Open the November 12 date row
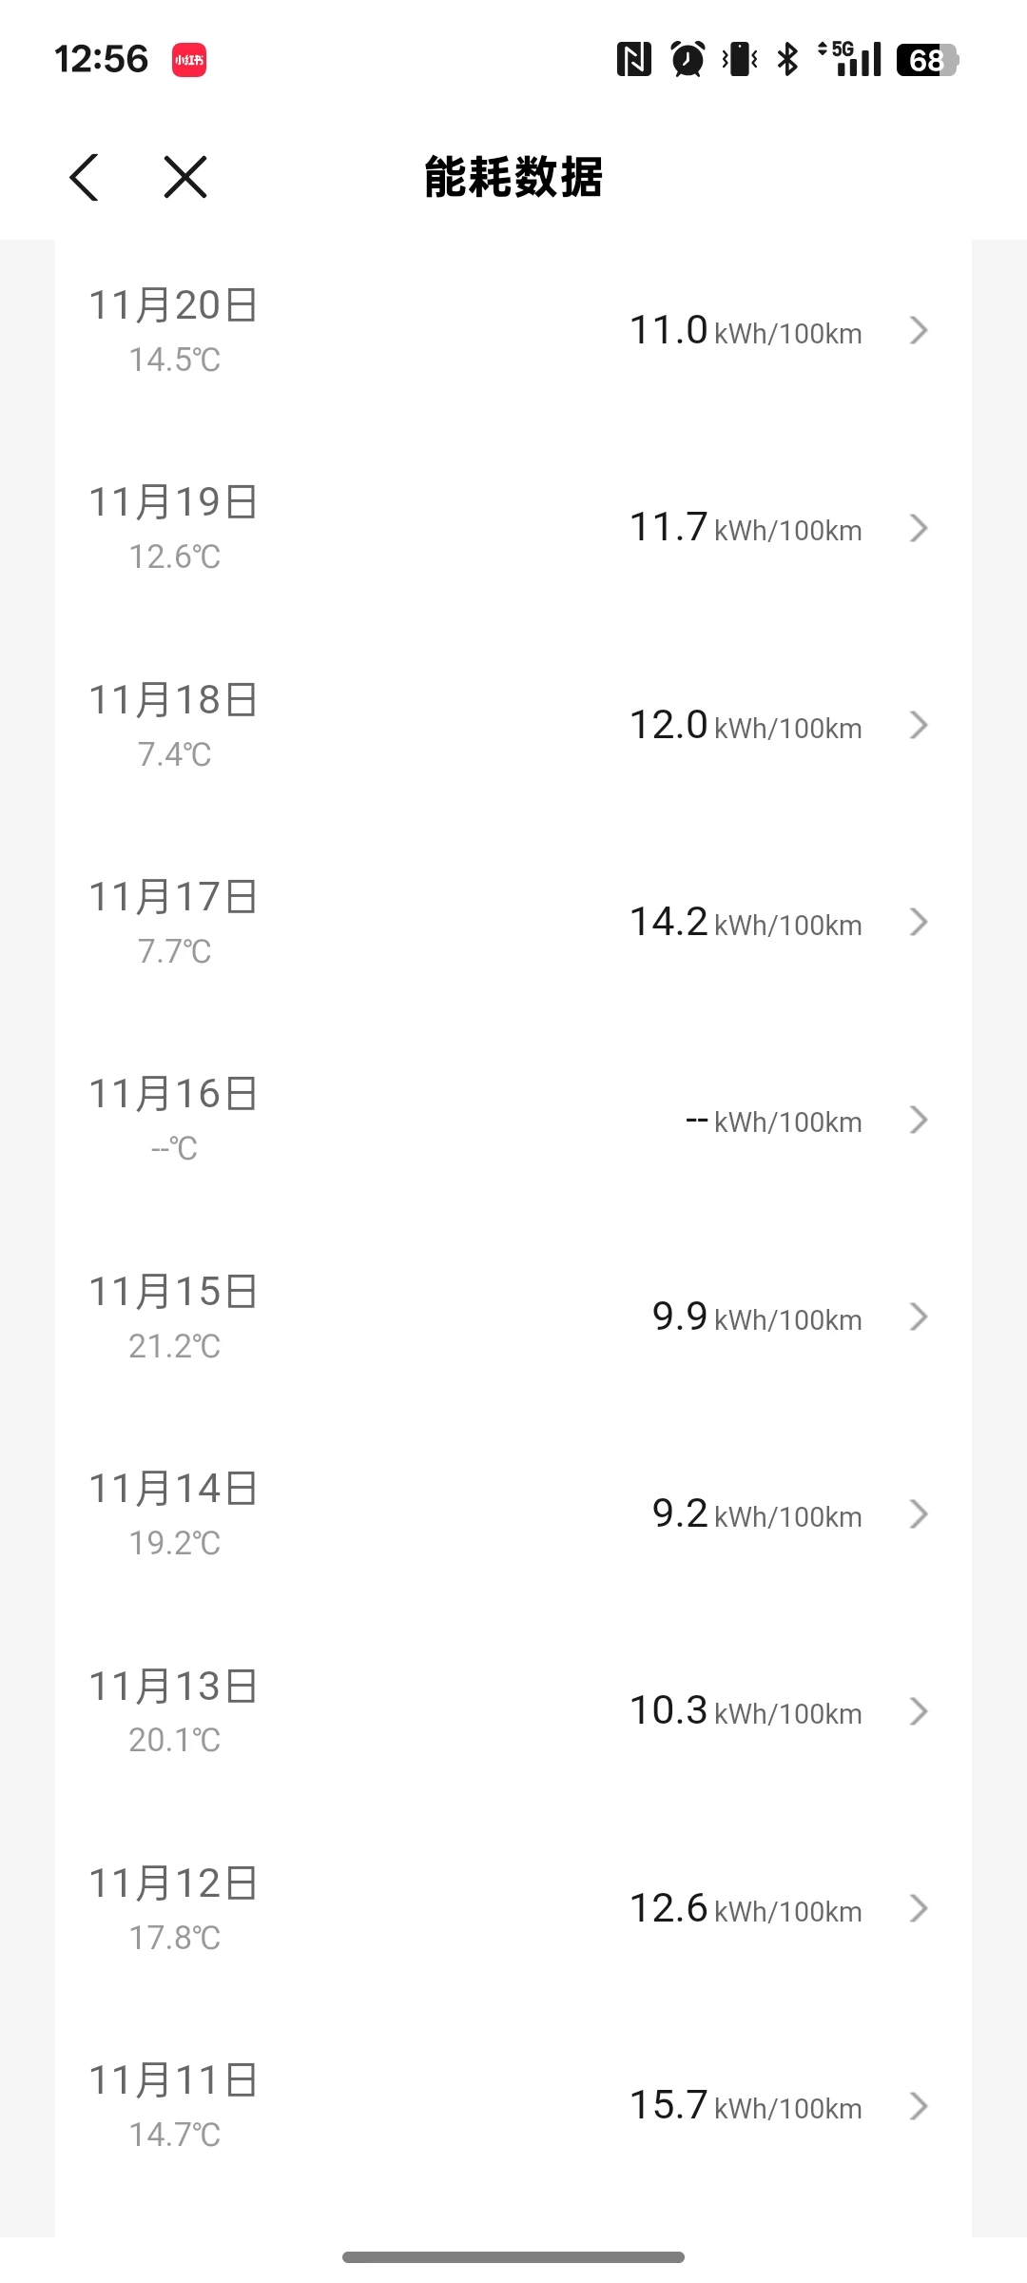 pos(174,1884)
